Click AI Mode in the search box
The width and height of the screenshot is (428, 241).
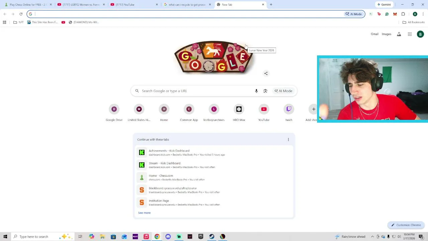284,91
